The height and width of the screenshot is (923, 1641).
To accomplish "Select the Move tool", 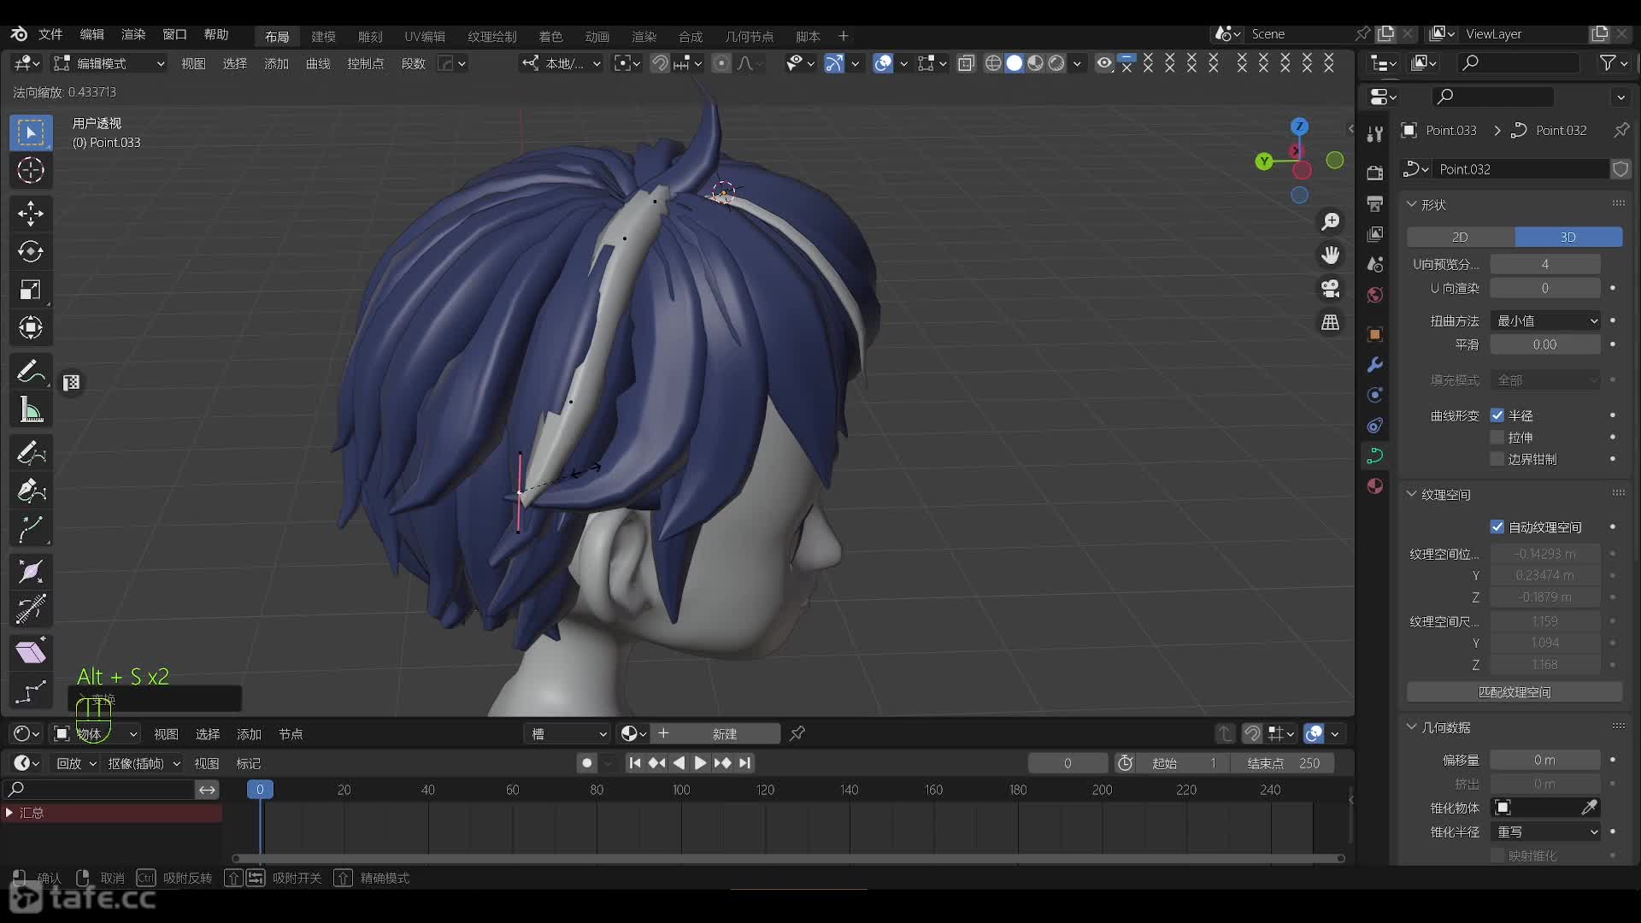I will (31, 214).
